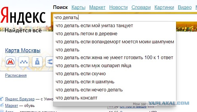Screen dimensions: 197x112
Task: Select the Поиск tab
Action: point(60,7)
